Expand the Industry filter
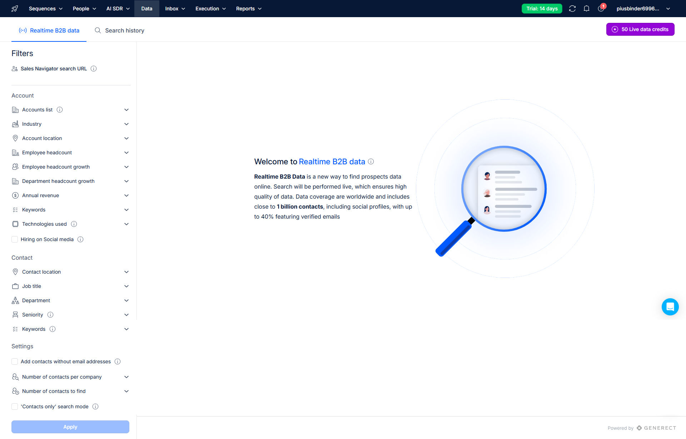The image size is (686, 439). point(126,124)
